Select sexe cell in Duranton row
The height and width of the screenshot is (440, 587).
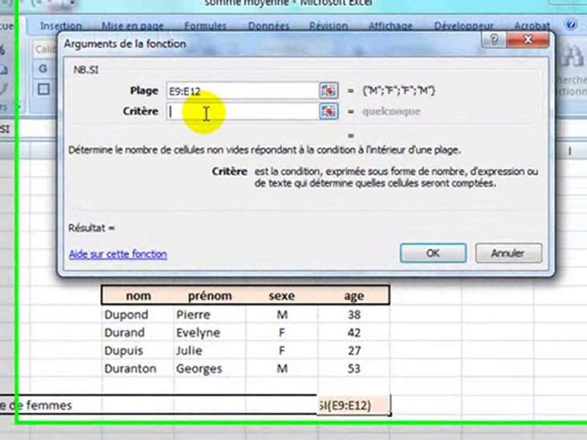281,369
